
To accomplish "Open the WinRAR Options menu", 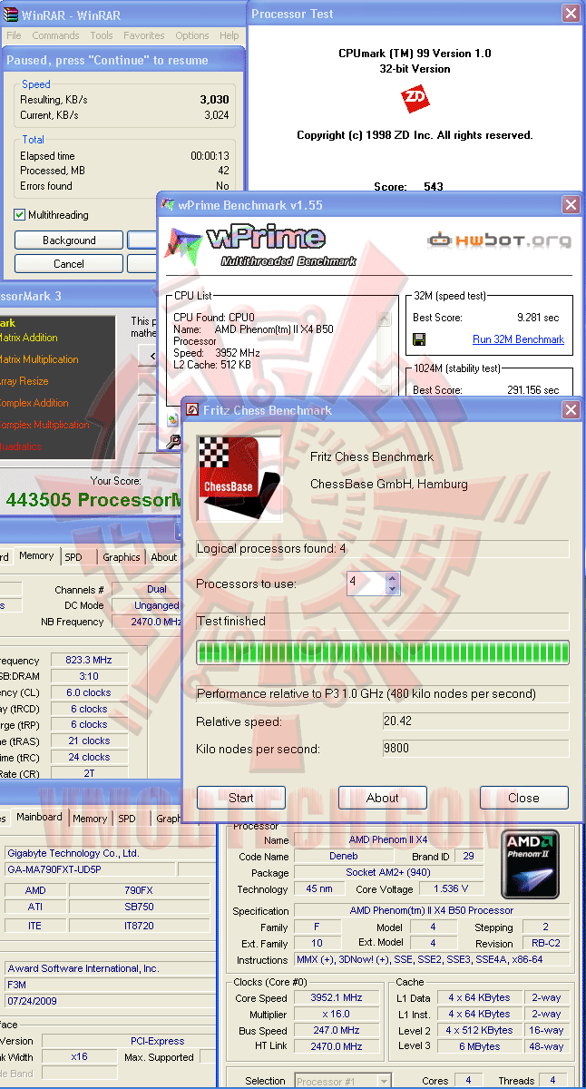I will click(x=192, y=35).
